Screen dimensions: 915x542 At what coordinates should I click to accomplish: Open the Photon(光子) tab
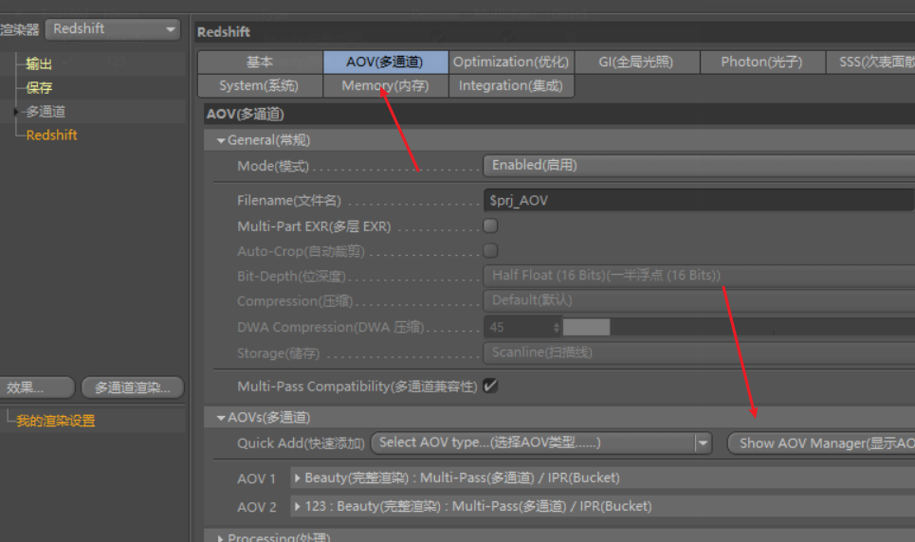pos(762,62)
